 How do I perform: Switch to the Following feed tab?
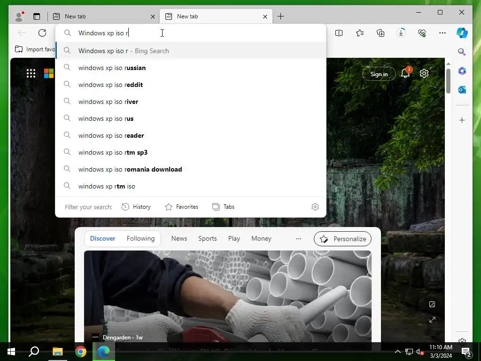140,238
